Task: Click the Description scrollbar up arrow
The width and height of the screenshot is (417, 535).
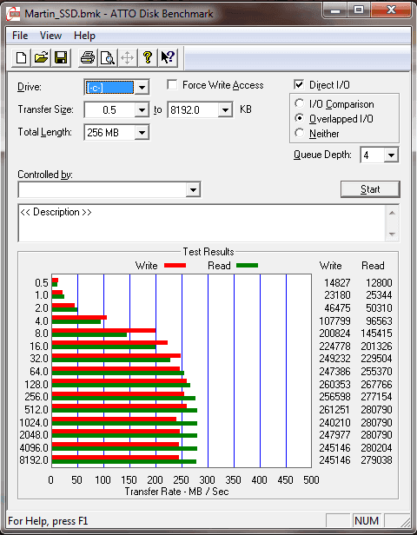Action: point(392,213)
